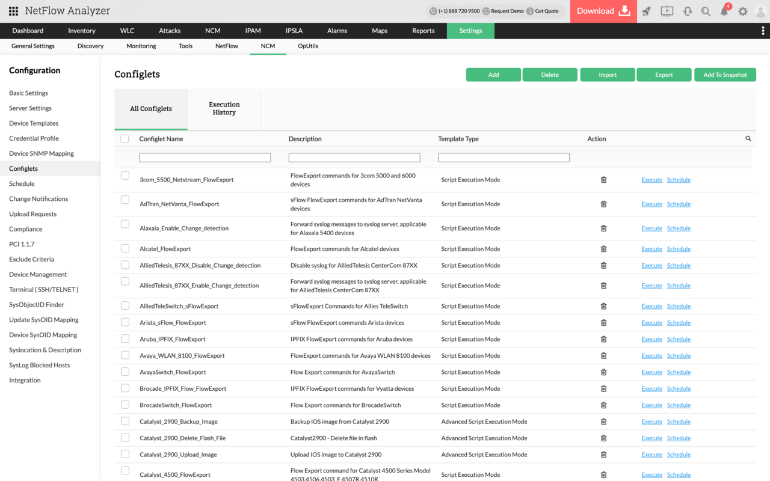Click trash icon for Brocade_IPFIX_Flow_FlowExport

[x=603, y=389]
